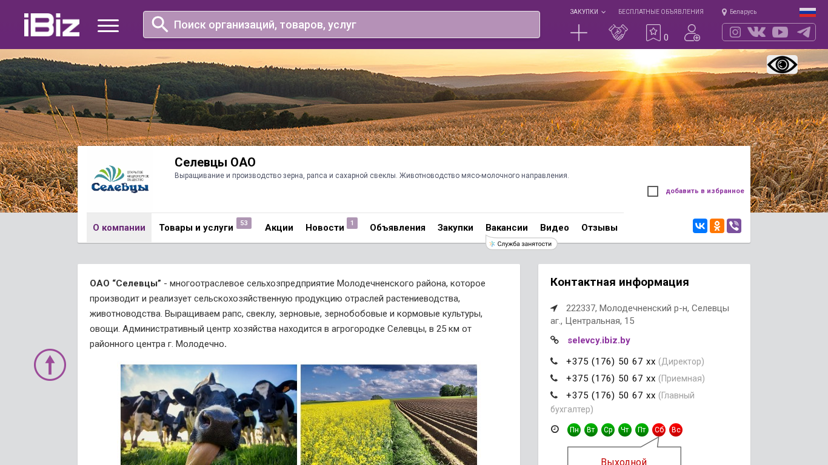This screenshot has height=465, width=828.
Task: Select Thursday 'Чт' schedule circle
Action: click(625, 430)
